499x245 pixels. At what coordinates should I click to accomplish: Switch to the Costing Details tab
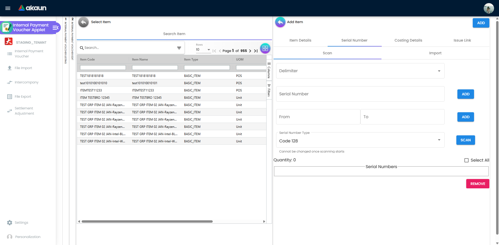point(408,40)
